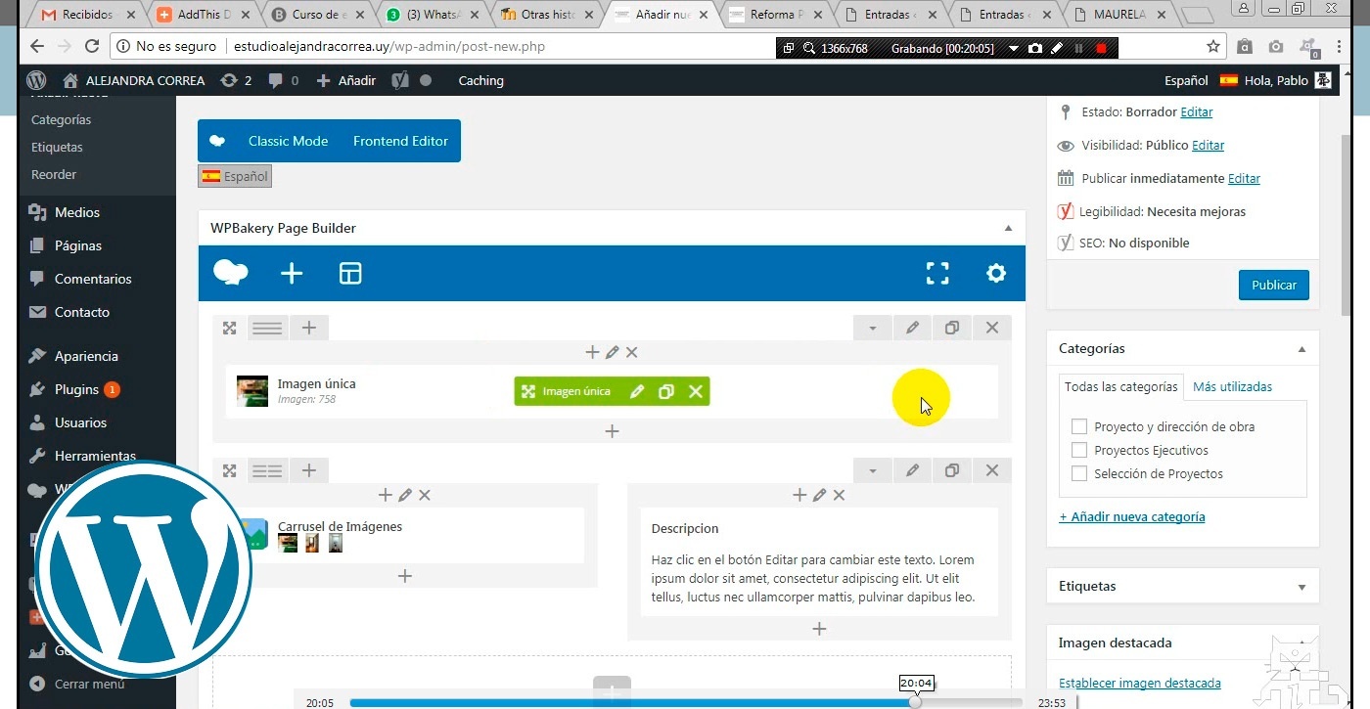Edit the Descripcion column with pencil icon
Viewport: 1370px width, 709px height.
pos(819,495)
